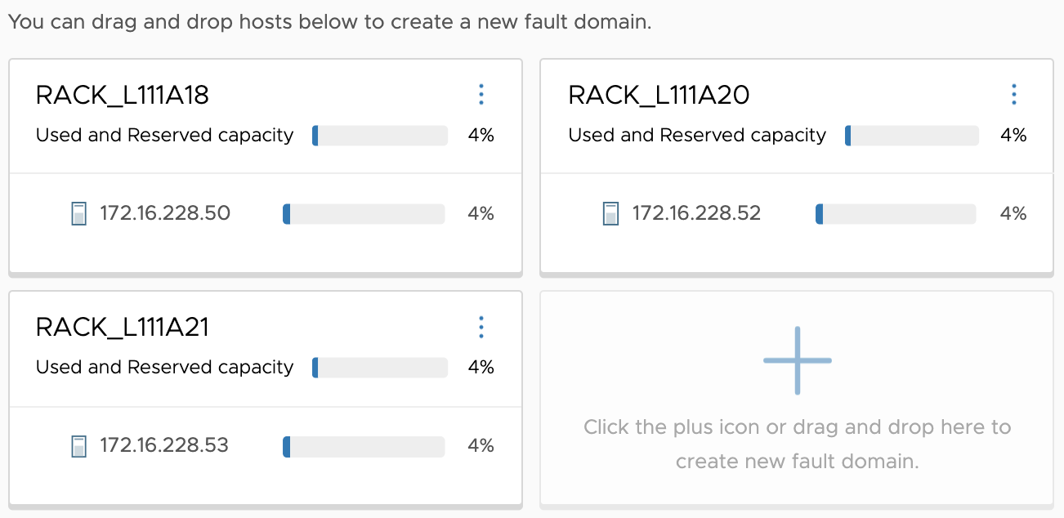Click the host icon beside 172.16.228.50
The height and width of the screenshot is (518, 1064).
(79, 212)
